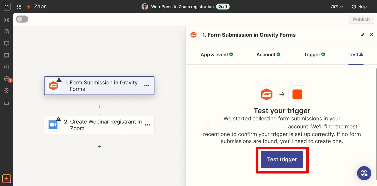Open the Help dropdown menu
Screen dimensions: 377x186
pyautogui.click(x=361, y=7)
